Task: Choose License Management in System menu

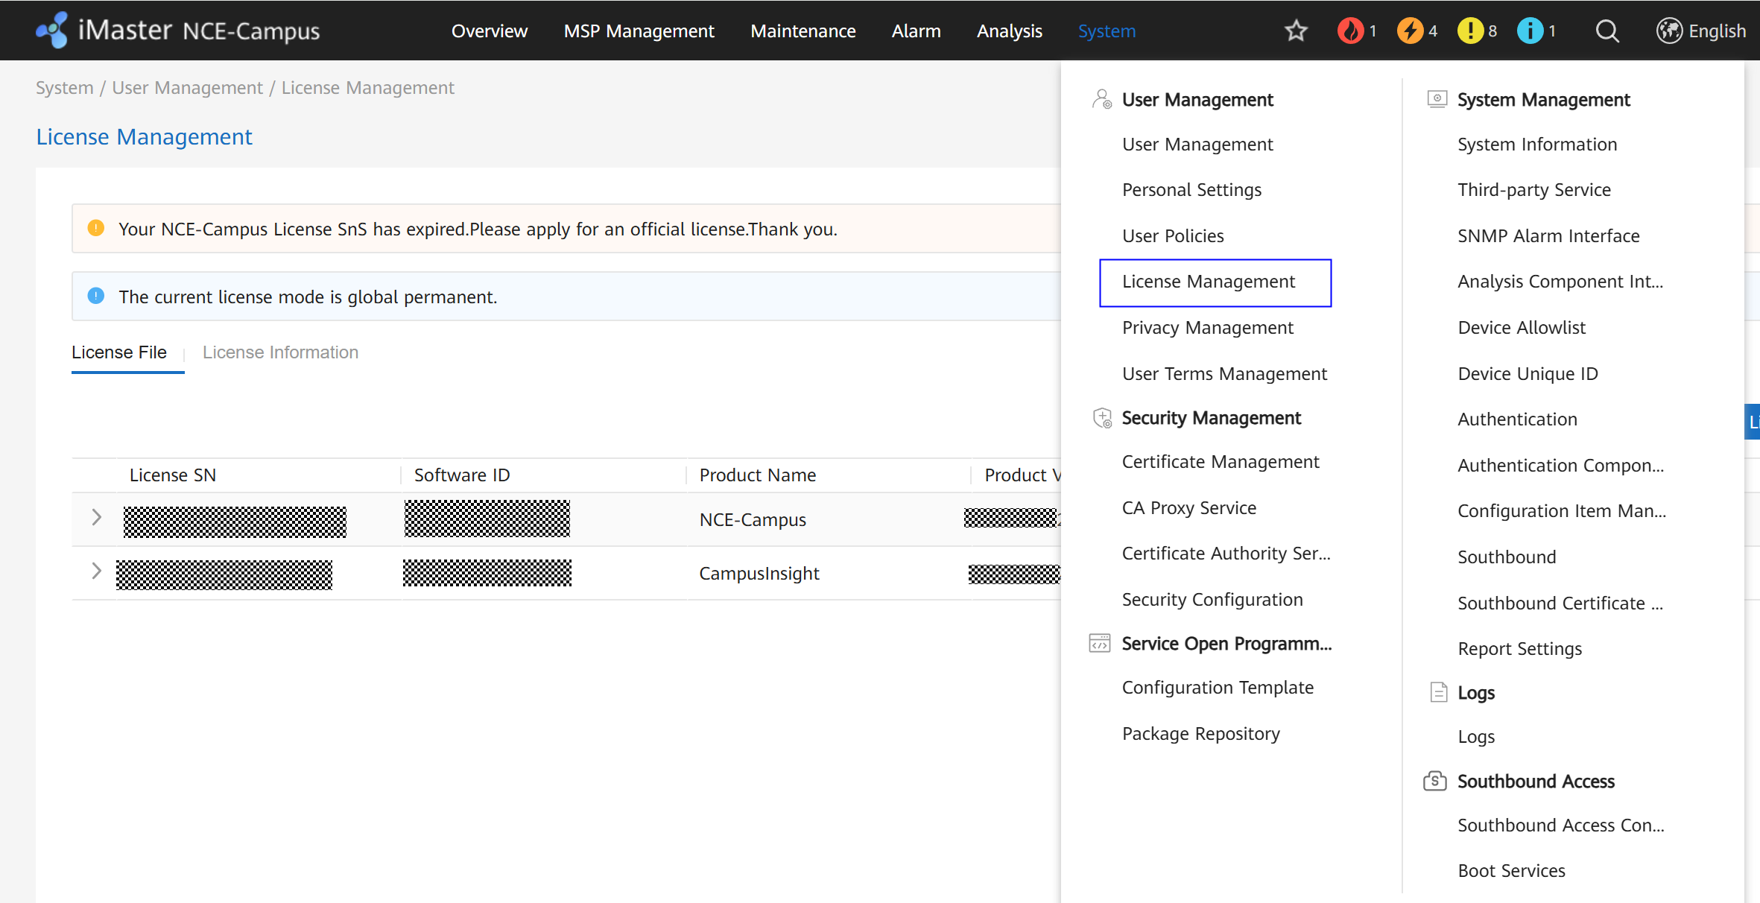Action: (1209, 282)
